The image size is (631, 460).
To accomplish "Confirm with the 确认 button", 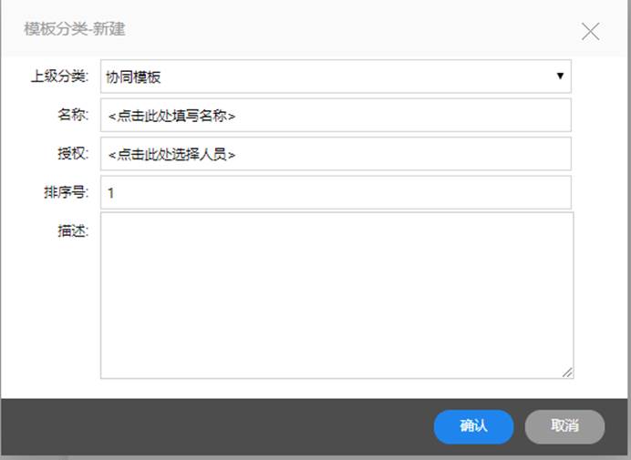I will coord(473,426).
